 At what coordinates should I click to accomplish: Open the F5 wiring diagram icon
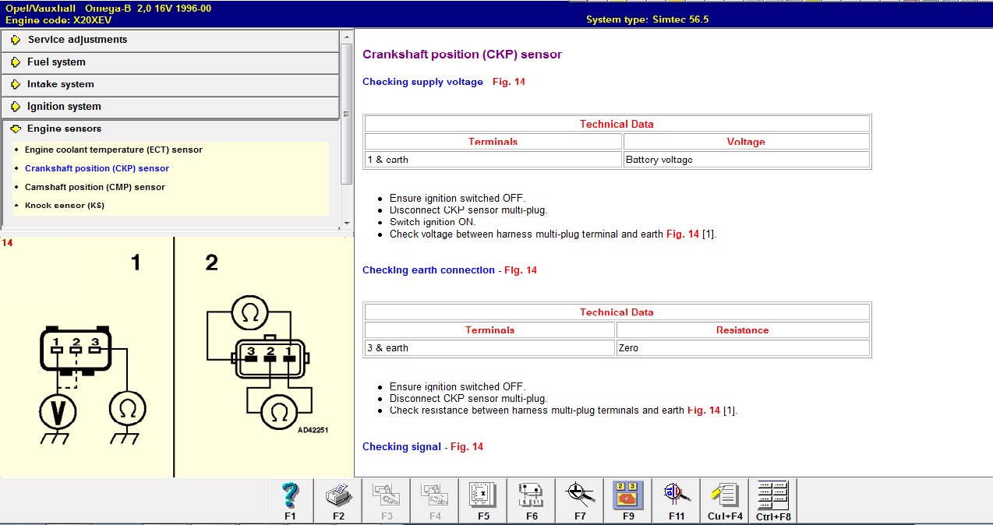click(x=483, y=500)
